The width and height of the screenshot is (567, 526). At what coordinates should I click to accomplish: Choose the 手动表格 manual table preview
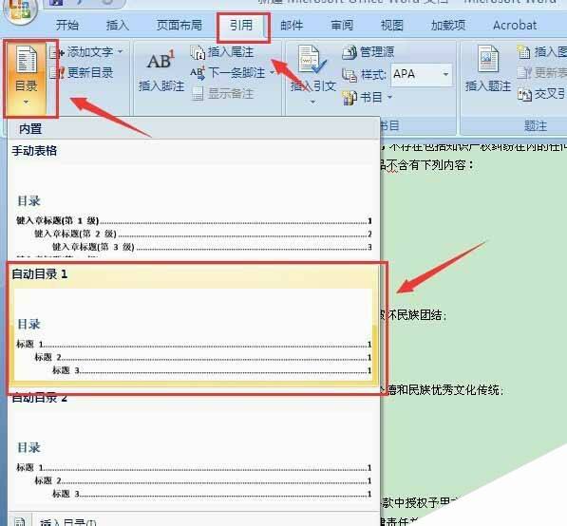[x=194, y=200]
